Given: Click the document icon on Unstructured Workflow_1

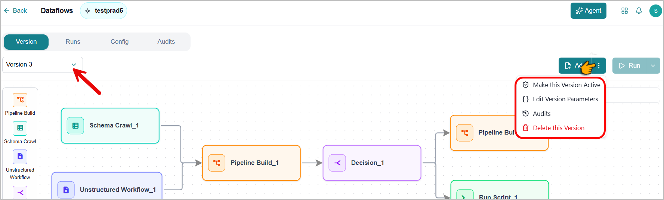Looking at the screenshot, I should point(66,190).
